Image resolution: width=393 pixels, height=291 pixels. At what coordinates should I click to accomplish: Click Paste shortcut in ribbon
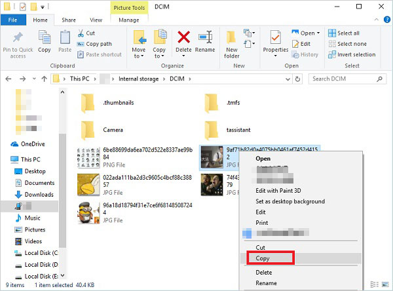[100, 54]
